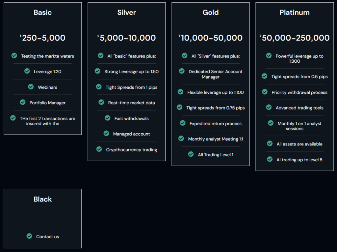Select the Basic plan heading
Screen dimensions: 337x252
[43, 13]
